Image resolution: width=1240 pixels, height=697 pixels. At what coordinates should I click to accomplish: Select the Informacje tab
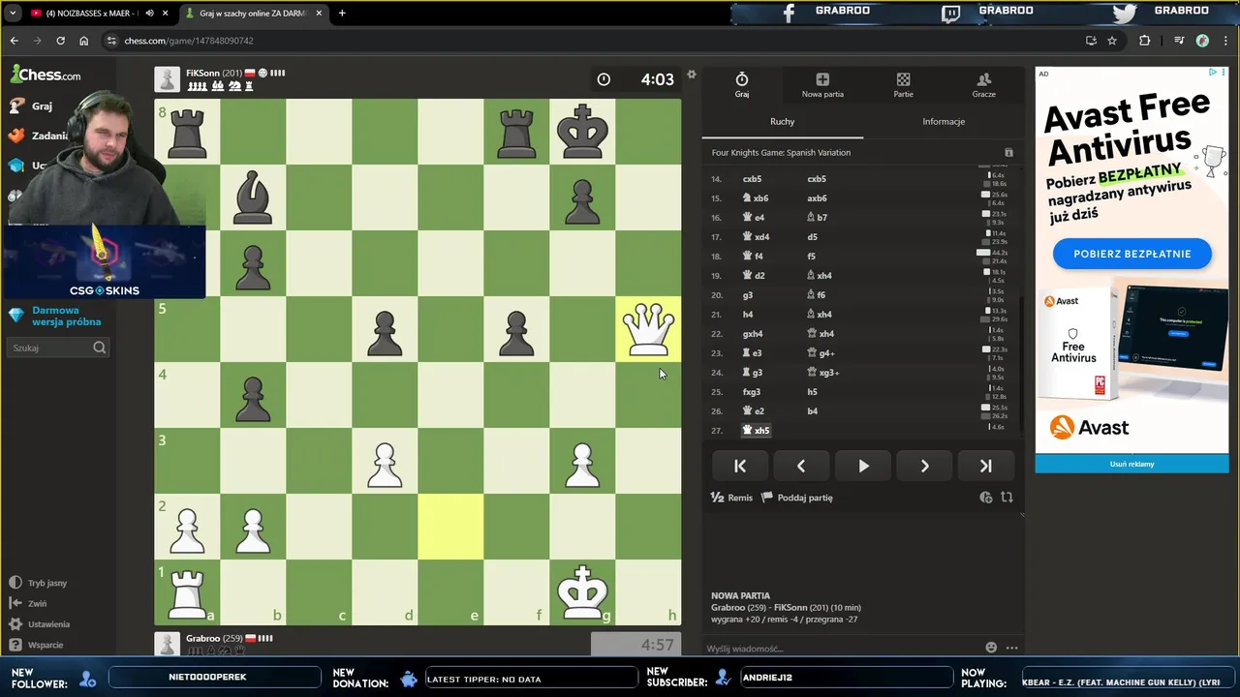point(944,121)
